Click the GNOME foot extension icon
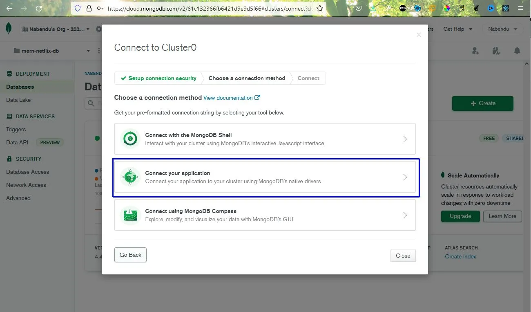 (x=476, y=8)
